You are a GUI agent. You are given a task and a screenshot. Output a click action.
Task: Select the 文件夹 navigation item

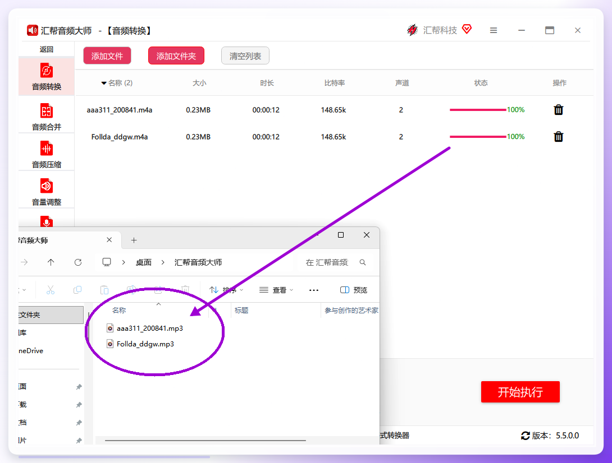pyautogui.click(x=51, y=315)
